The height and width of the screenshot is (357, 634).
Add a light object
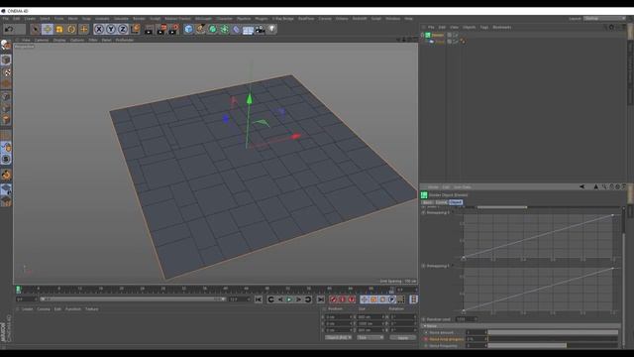[272, 29]
